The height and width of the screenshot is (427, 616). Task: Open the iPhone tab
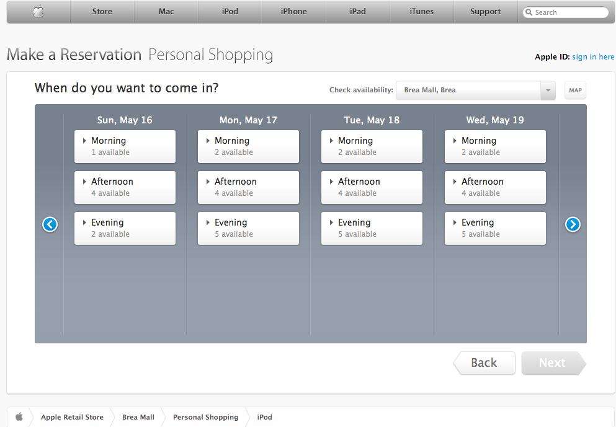coord(294,12)
